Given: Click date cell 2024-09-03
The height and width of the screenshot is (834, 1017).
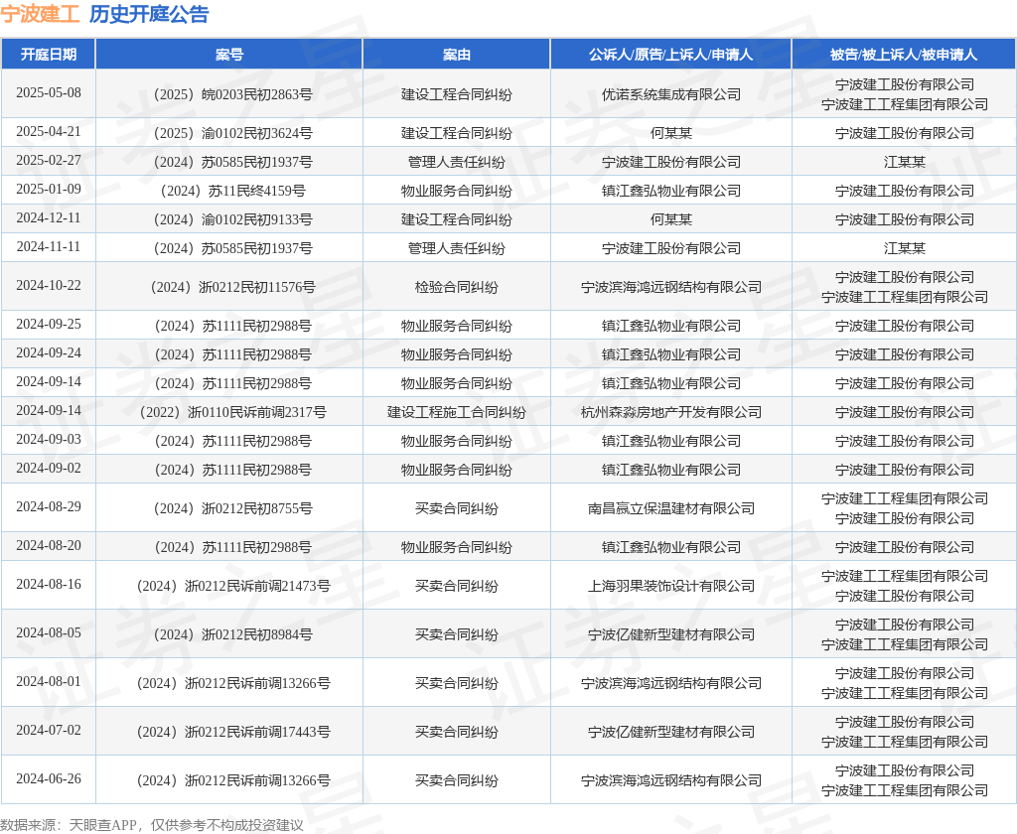Looking at the screenshot, I should click(49, 439).
